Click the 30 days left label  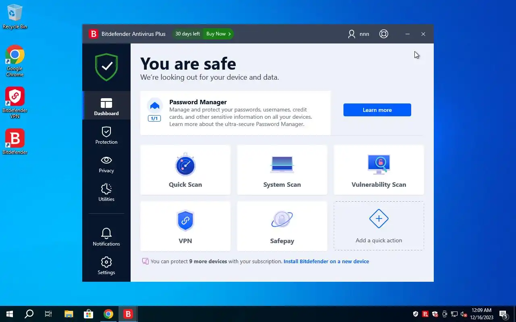coord(187,34)
